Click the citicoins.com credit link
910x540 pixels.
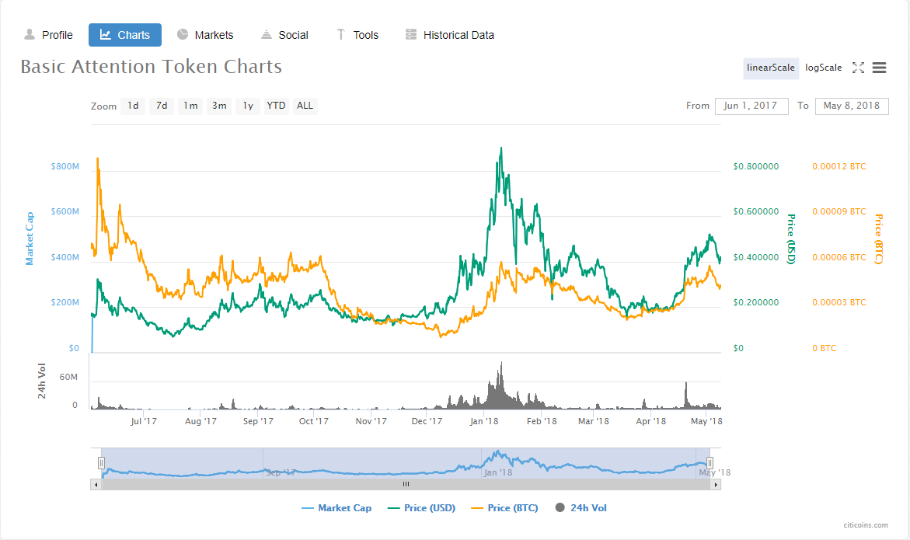pyautogui.click(x=865, y=525)
